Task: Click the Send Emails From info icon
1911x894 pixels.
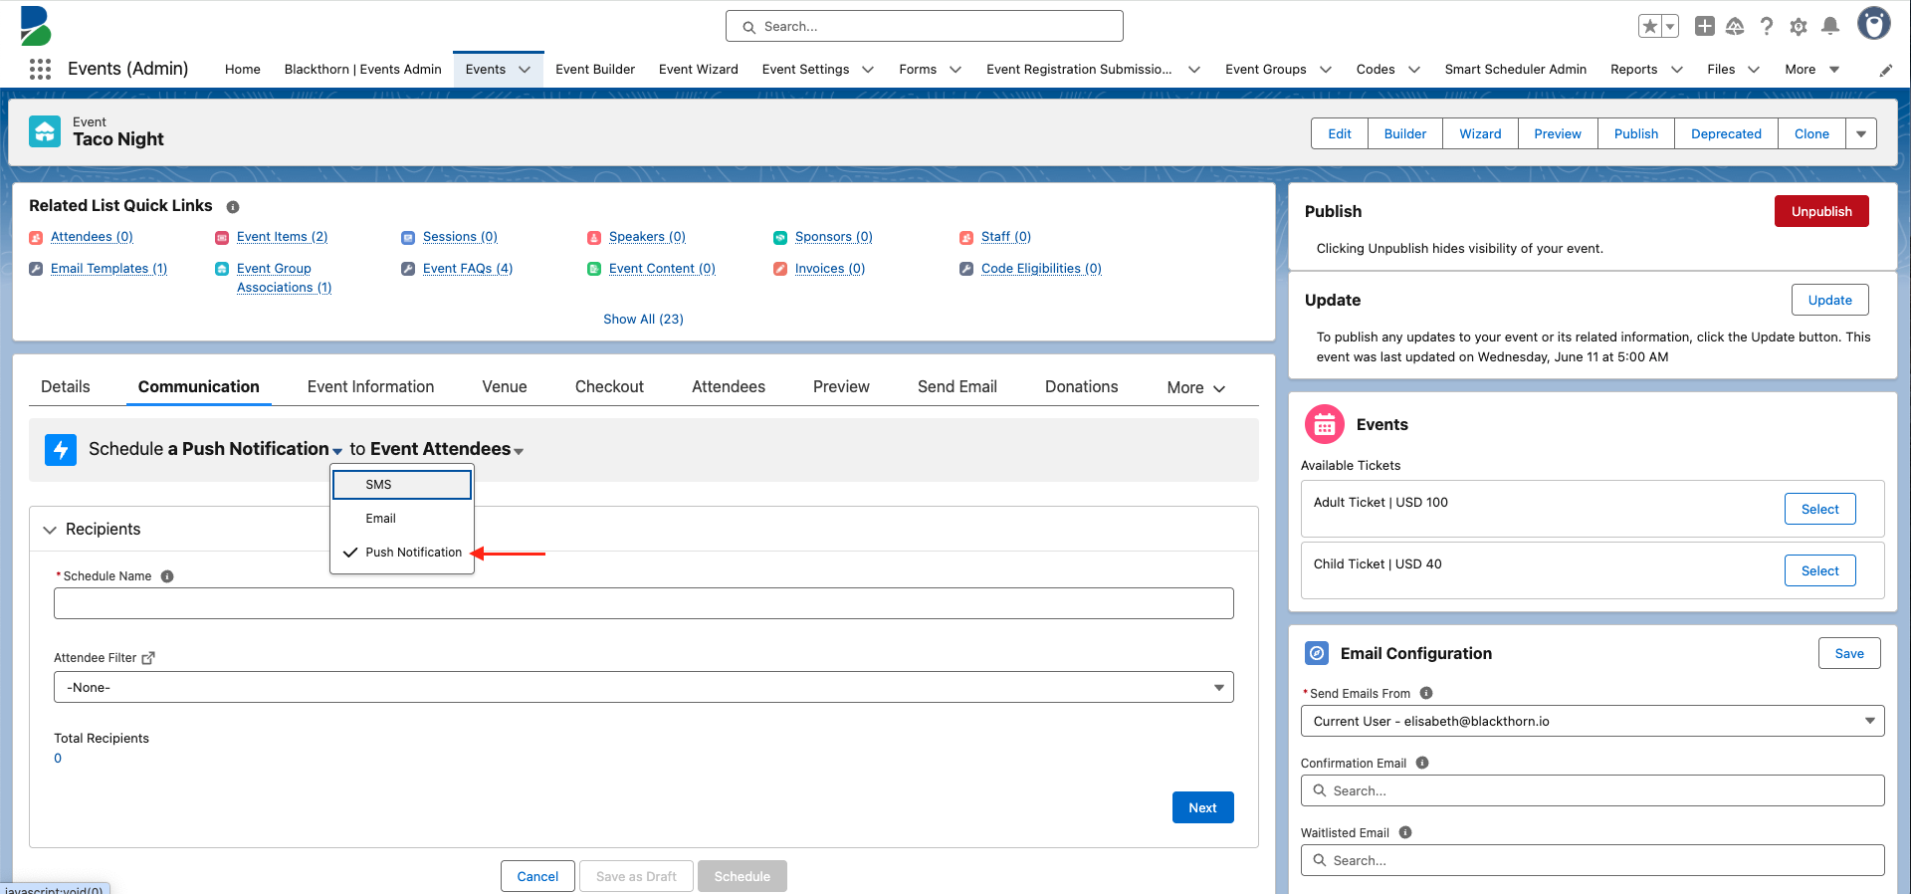Action: point(1426,693)
